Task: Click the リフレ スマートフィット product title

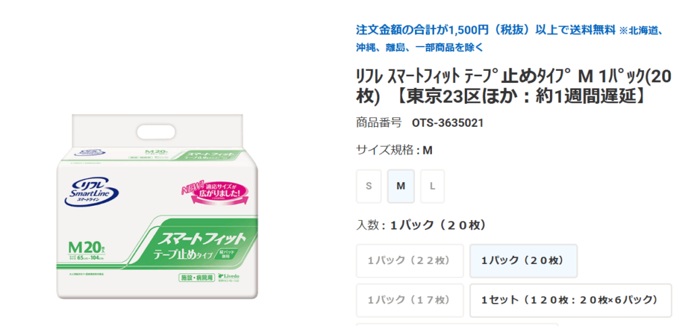Action: 513,86
